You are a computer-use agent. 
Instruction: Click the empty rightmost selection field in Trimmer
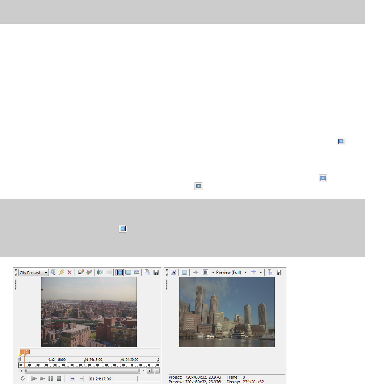[148, 379]
